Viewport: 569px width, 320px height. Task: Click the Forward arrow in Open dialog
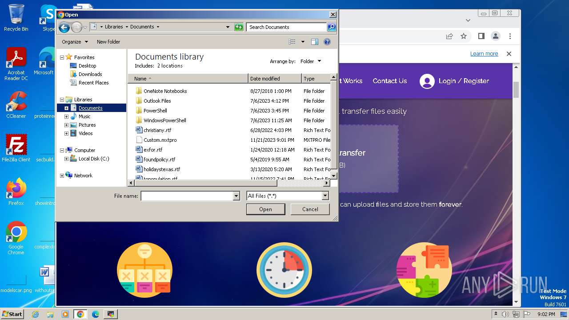click(x=76, y=28)
